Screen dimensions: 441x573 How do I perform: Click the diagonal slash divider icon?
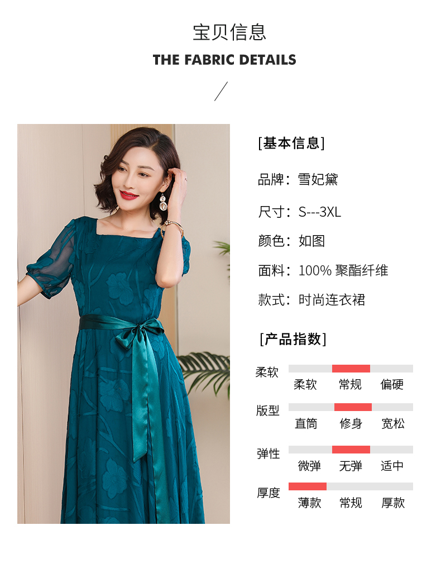point(221,92)
